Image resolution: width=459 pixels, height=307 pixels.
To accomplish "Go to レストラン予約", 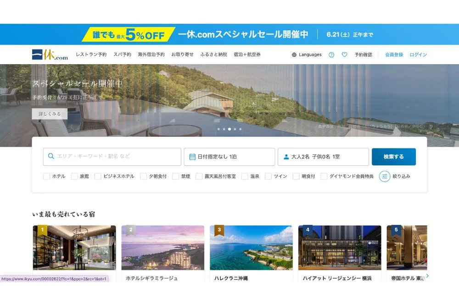I will 91,55.
